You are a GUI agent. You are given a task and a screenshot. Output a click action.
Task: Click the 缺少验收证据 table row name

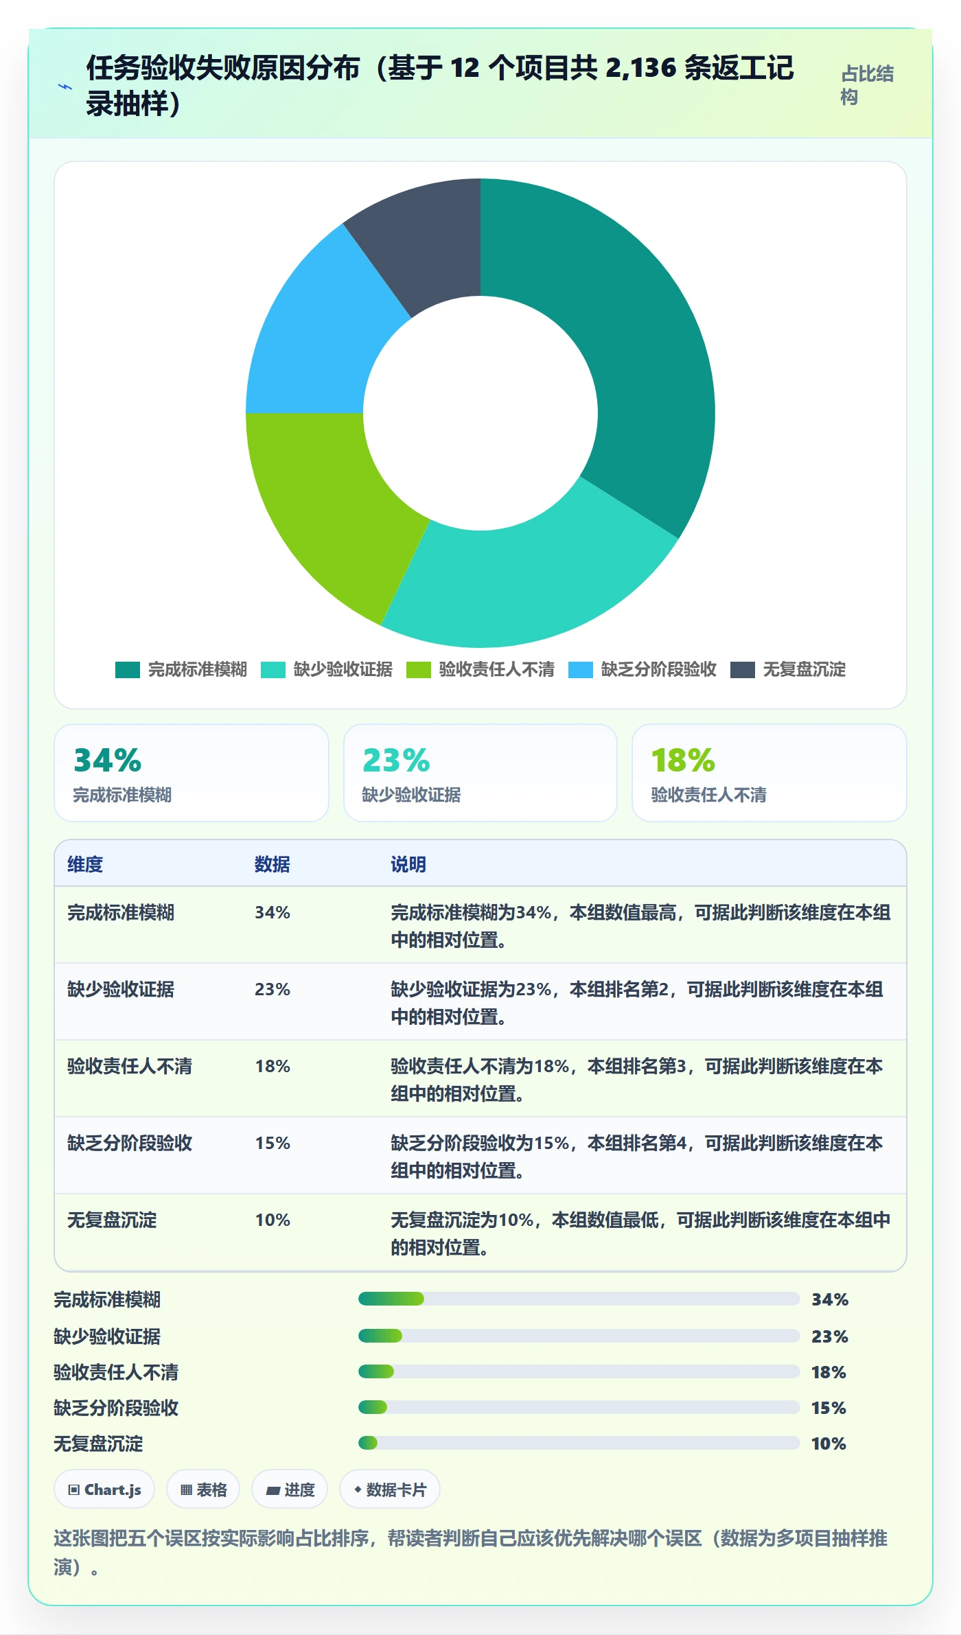click(x=121, y=989)
